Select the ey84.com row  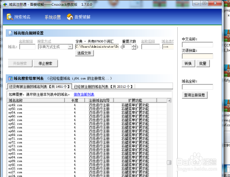87,157
